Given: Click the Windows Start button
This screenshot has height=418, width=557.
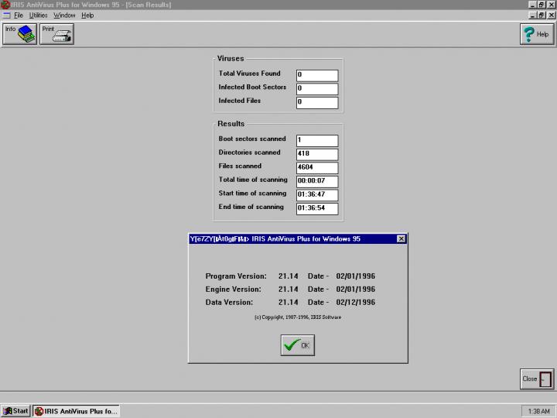Looking at the screenshot, I should coord(15,411).
